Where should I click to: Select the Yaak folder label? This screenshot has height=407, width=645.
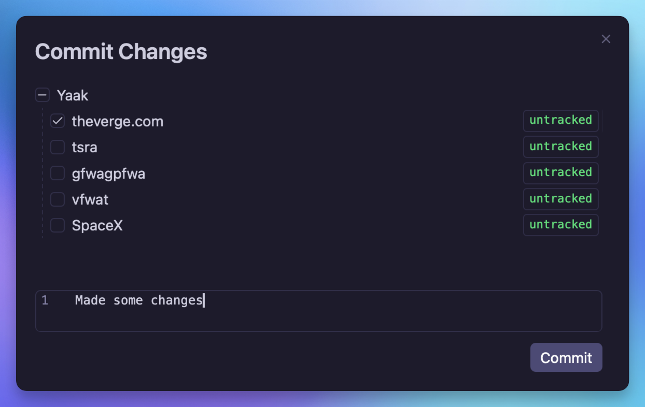73,95
